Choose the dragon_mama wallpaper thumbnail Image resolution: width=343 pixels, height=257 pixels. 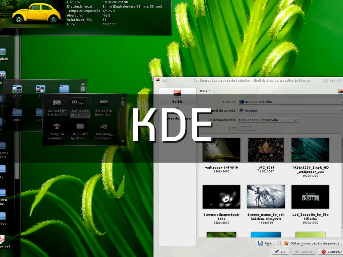pyautogui.click(x=266, y=197)
